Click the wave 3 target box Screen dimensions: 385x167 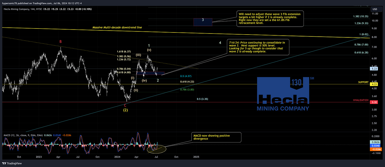[203, 22]
